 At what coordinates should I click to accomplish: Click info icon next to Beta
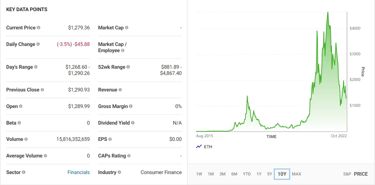[x=19, y=123]
